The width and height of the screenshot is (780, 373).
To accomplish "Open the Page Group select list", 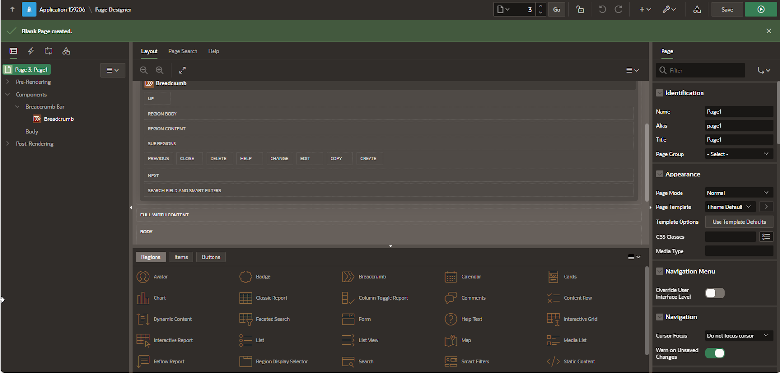I will 739,154.
